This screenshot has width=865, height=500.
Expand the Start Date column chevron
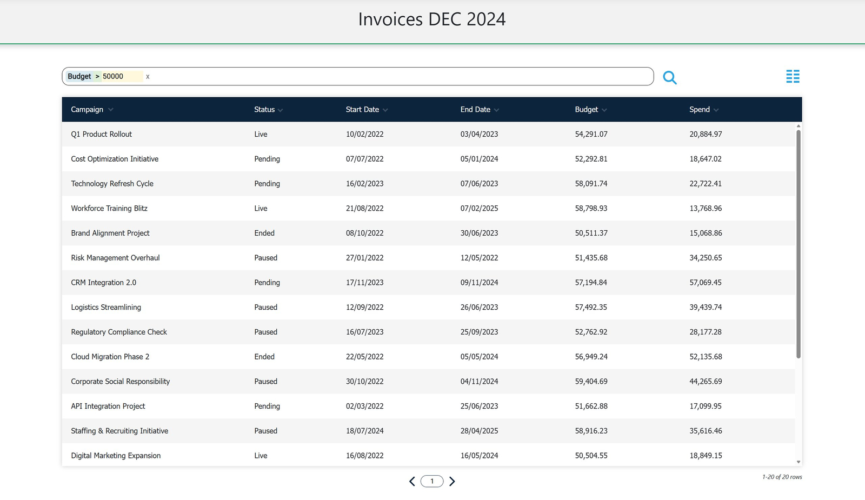pyautogui.click(x=385, y=110)
